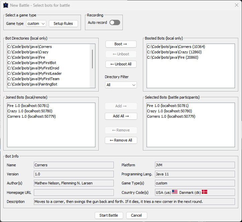The width and height of the screenshot is (242, 222).
Task: Select PaintingBot directory entry
Action: point(32,84)
